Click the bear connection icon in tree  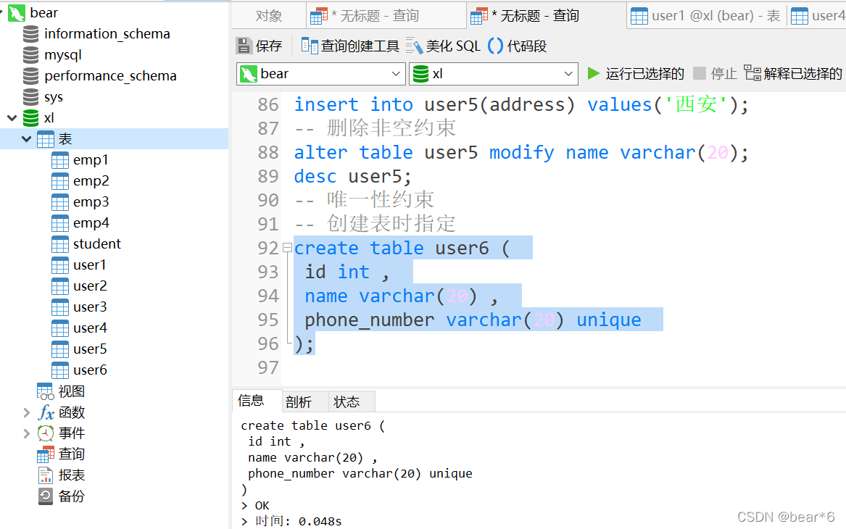tap(17, 13)
